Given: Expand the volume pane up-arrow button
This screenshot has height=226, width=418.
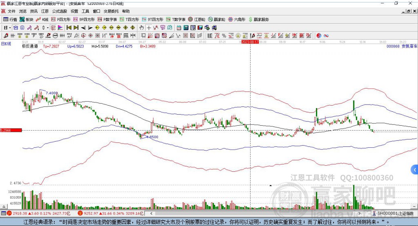Looking at the screenshot, I should [x=4, y=206].
